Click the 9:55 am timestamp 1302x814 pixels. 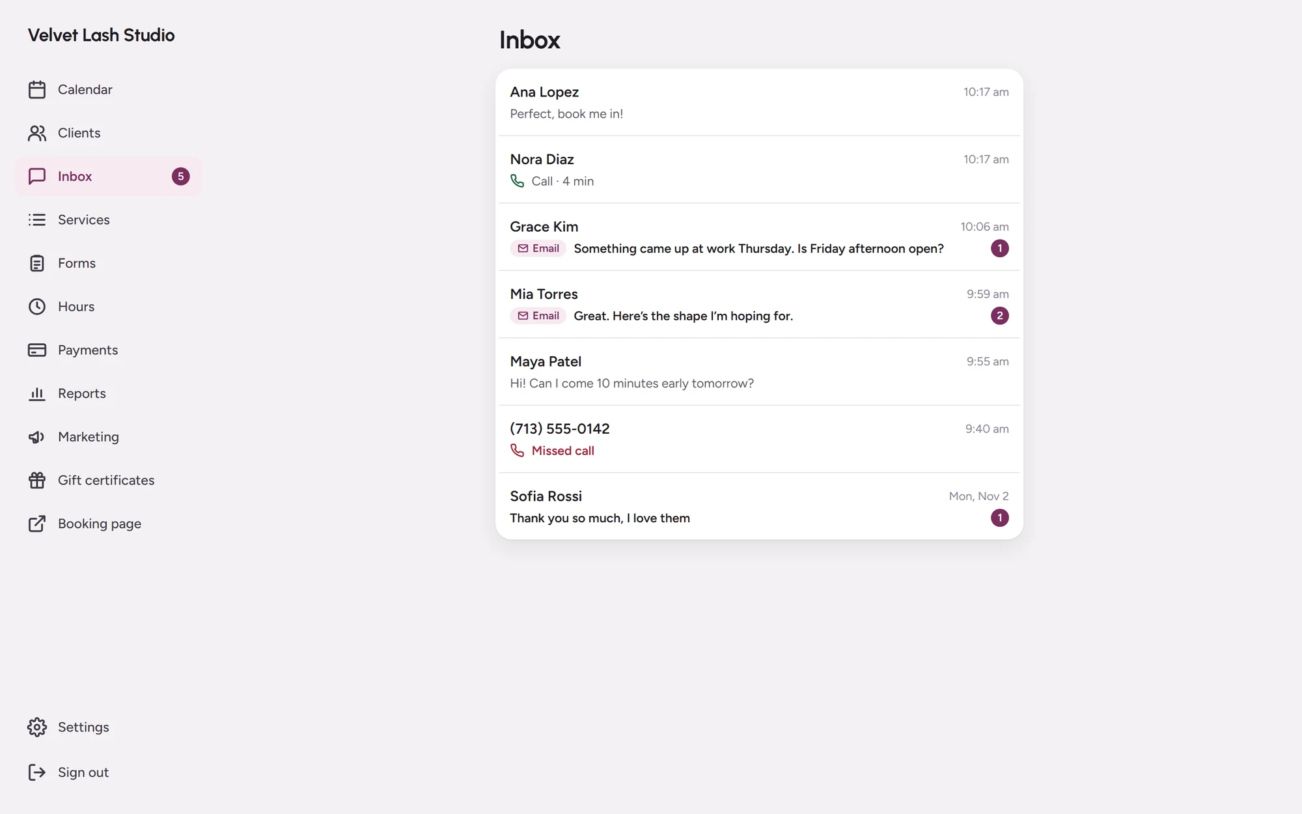[x=988, y=361]
